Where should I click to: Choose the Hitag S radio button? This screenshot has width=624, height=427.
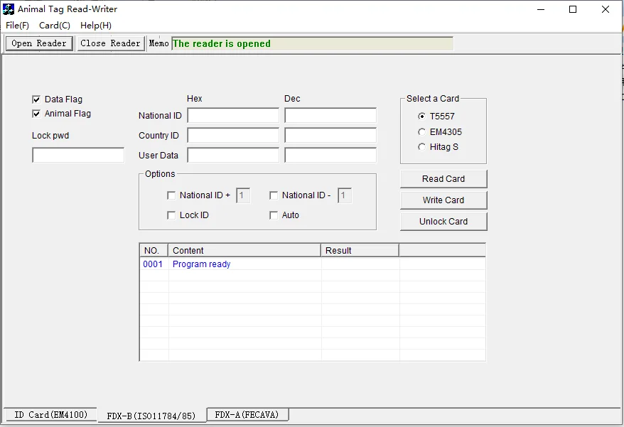pyautogui.click(x=422, y=147)
